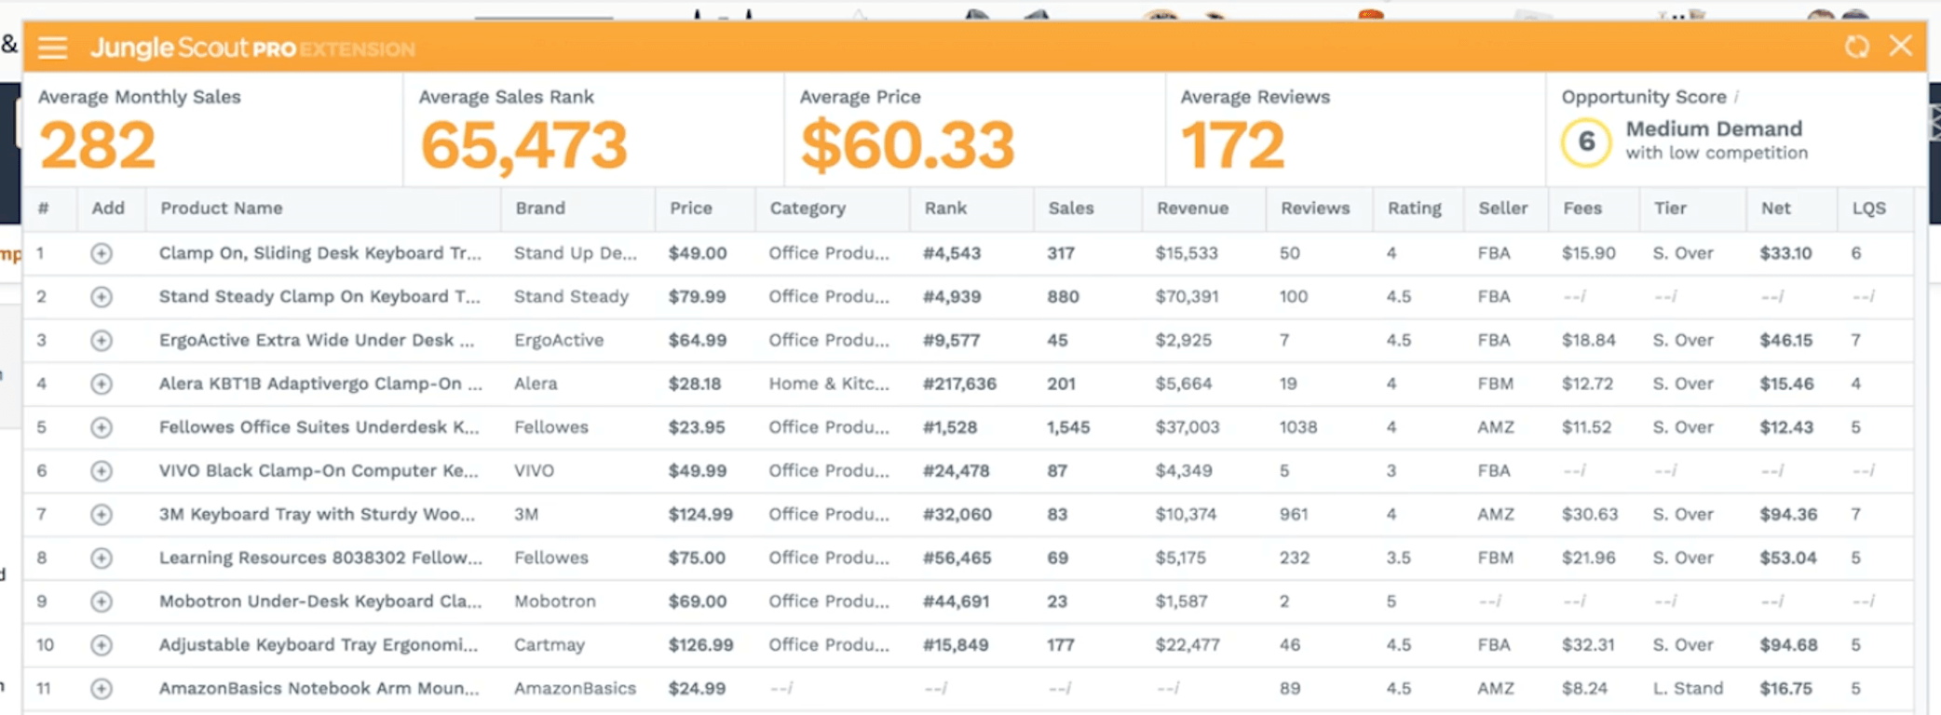
Task: Open Stand Steady Clamp On Keyboard link
Action: coord(319,297)
